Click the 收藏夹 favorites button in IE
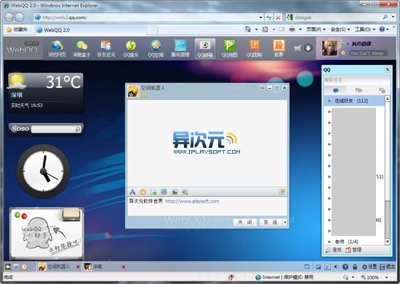Viewport: 400px width, 284px height. point(17,30)
